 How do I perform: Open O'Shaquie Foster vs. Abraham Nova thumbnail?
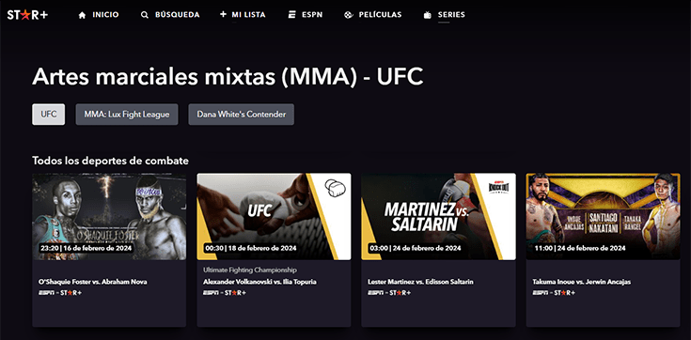click(x=109, y=216)
